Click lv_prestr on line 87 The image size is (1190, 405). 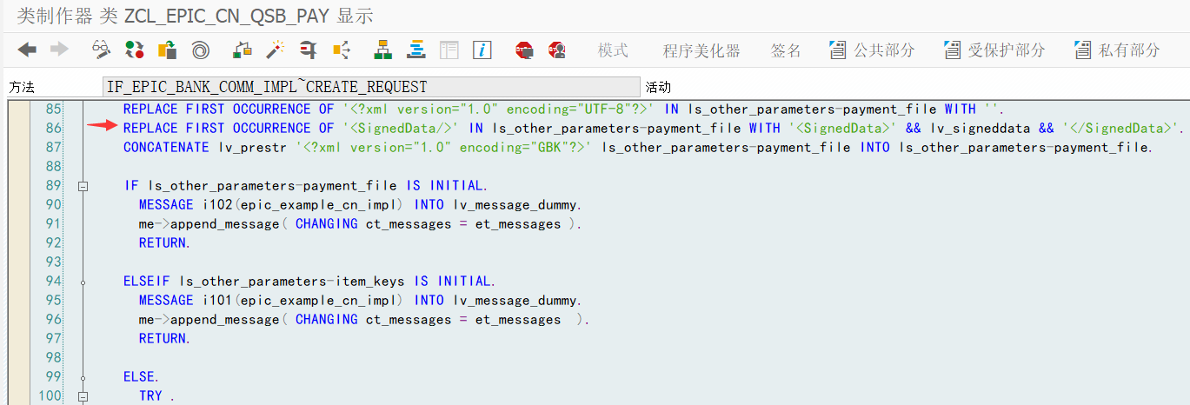[252, 148]
